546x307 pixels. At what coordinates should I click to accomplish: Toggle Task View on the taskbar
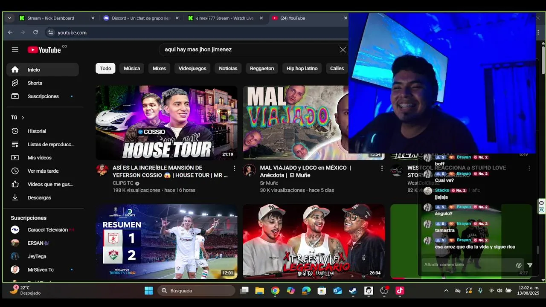(244, 291)
